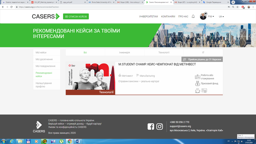Screen dimensions: 256x144
Task: Open Chrome three-dot menu
Action: tap(253, 7)
